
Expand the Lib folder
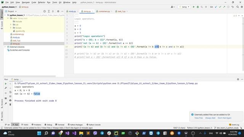pyautogui.click(x=11, y=24)
